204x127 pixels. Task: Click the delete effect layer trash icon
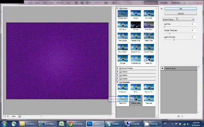pos(182,116)
